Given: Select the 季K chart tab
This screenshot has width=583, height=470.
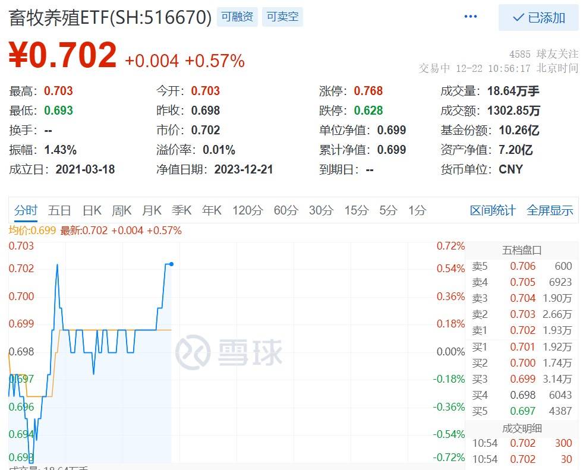Looking at the screenshot, I should point(181,210).
